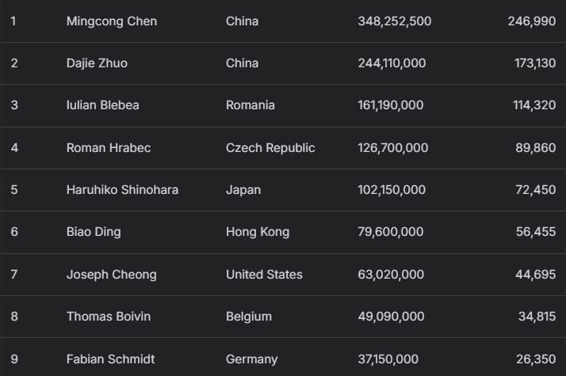Viewport: 566px width, 376px height.
Task: Open Joseph Cheong's player entry
Action: point(111,275)
